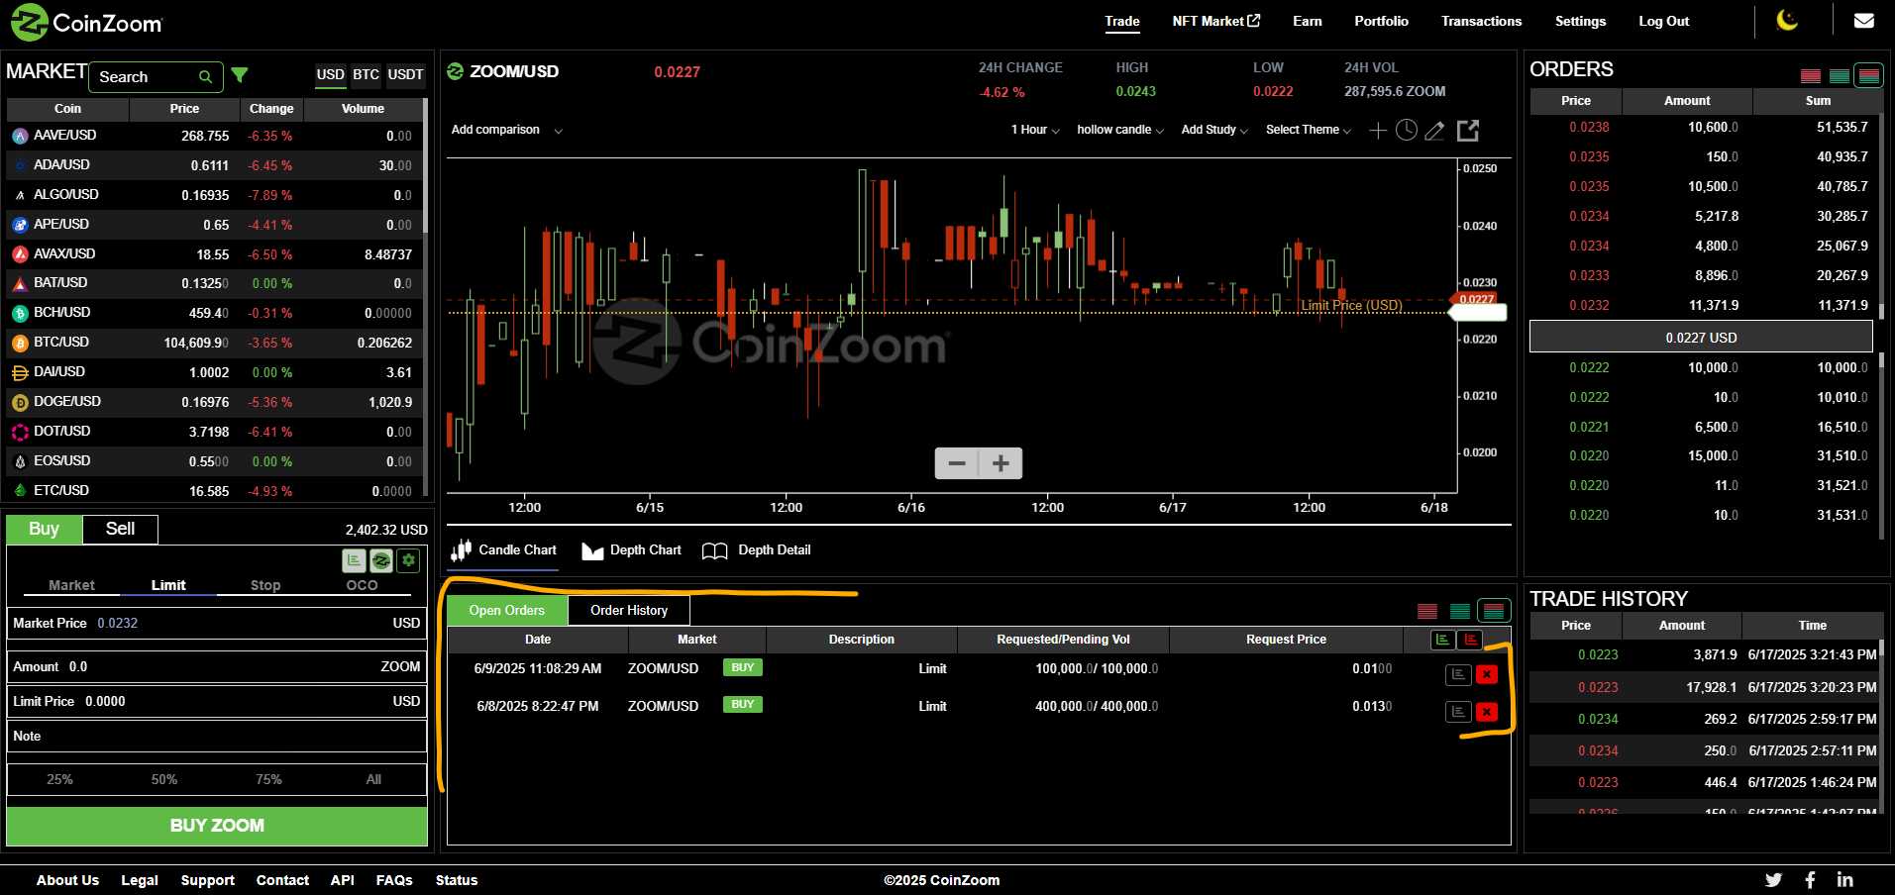The height and width of the screenshot is (895, 1895).
Task: Open the chart clock timezone icon
Action: tap(1407, 130)
